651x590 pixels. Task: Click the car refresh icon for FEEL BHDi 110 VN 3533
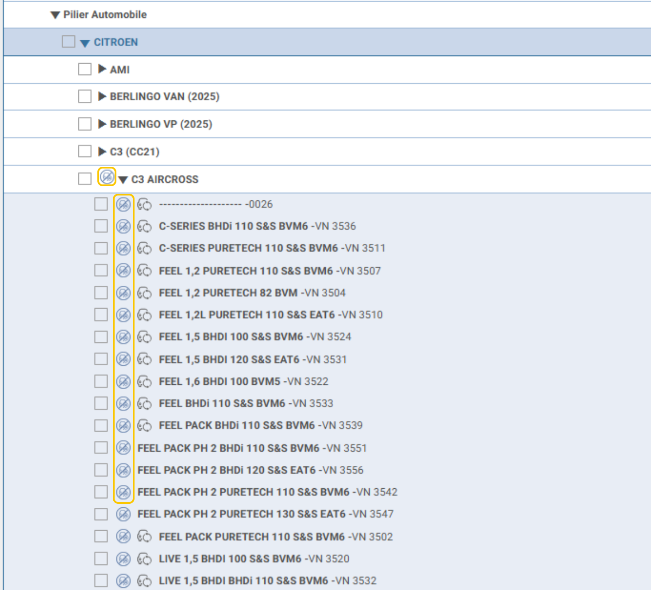coord(144,403)
